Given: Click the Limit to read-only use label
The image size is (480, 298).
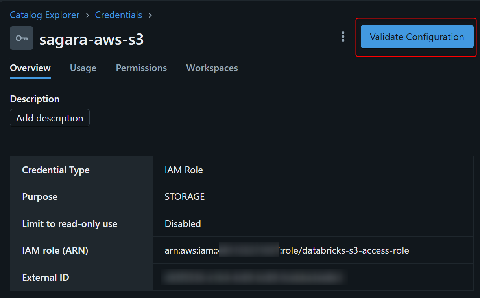Looking at the screenshot, I should 70,224.
